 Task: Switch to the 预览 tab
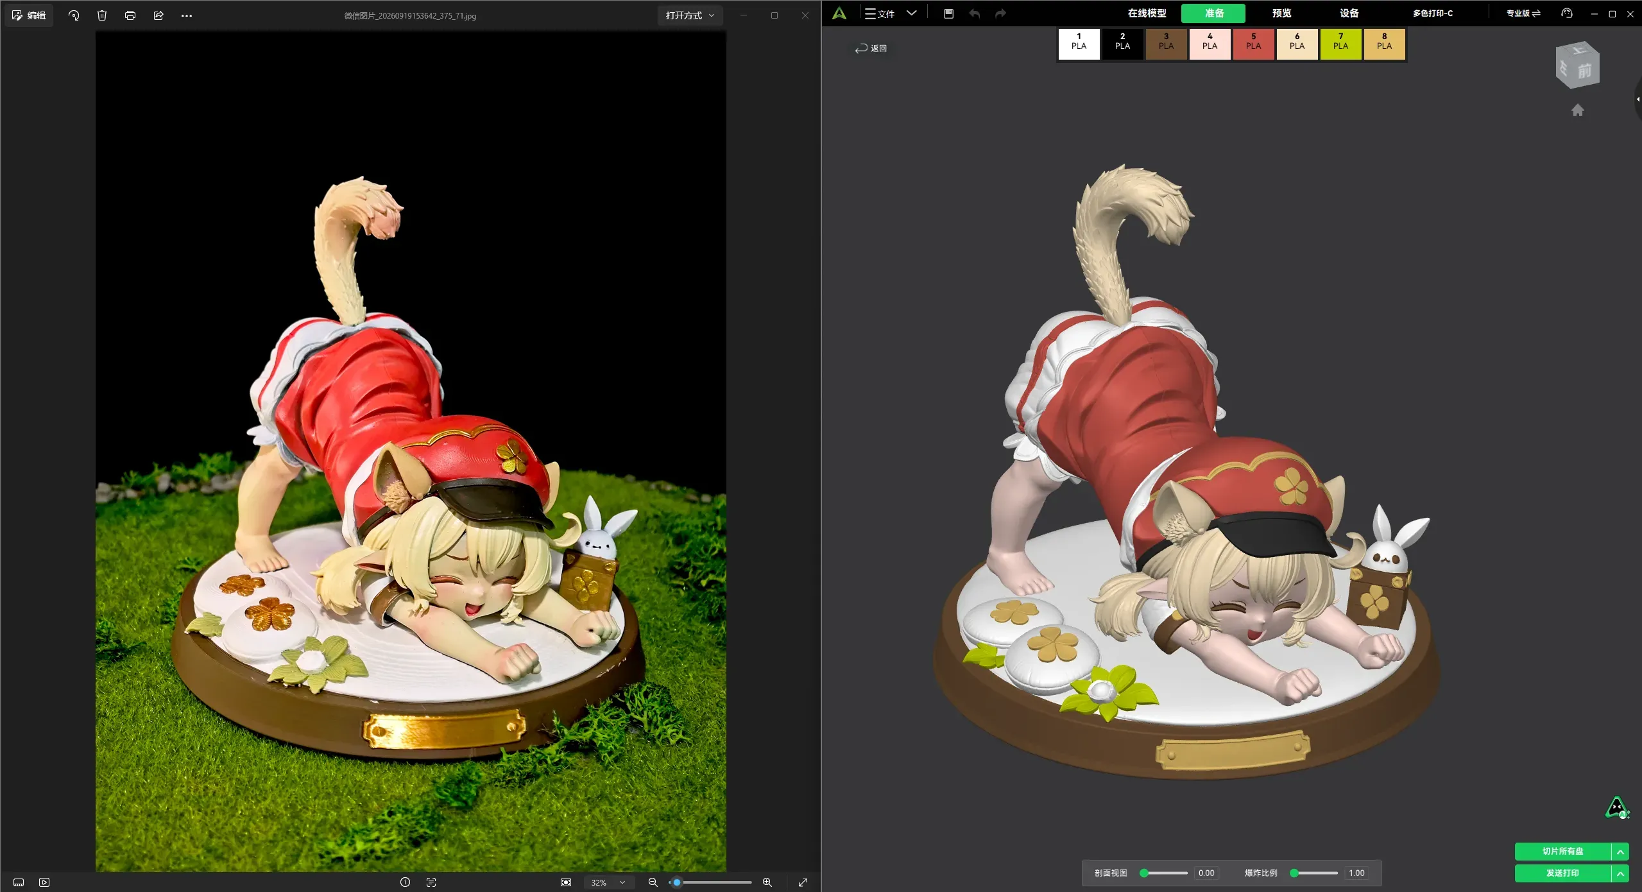(1281, 13)
